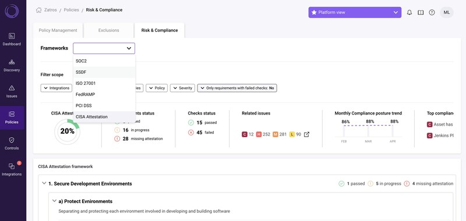466x221 pixels.
Task: Pick PCI DSS framework option
Action: click(104, 106)
